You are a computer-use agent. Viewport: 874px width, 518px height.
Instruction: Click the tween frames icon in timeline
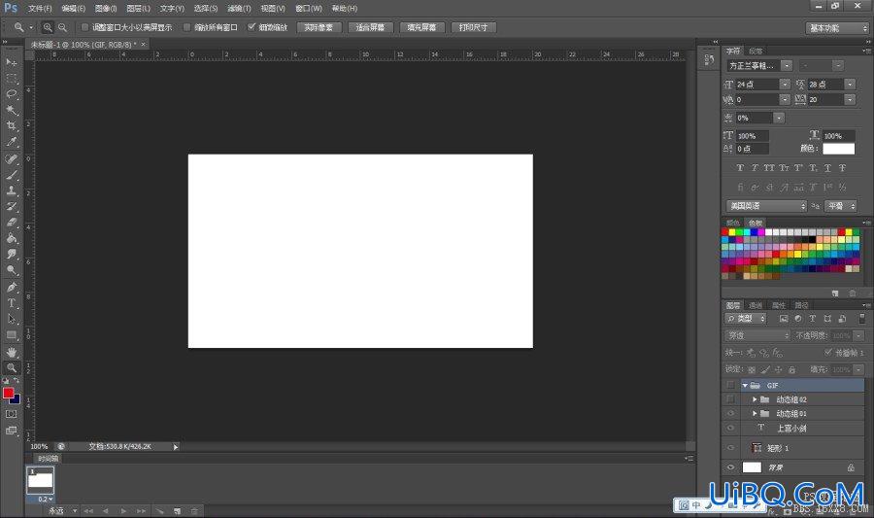click(x=159, y=511)
